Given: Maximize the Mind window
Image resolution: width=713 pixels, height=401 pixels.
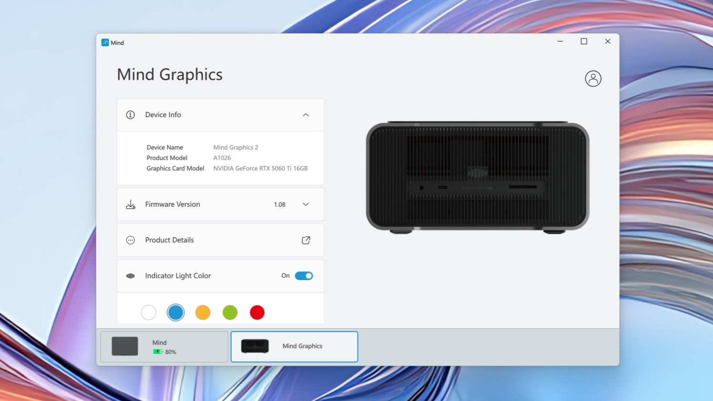Looking at the screenshot, I should [x=584, y=41].
